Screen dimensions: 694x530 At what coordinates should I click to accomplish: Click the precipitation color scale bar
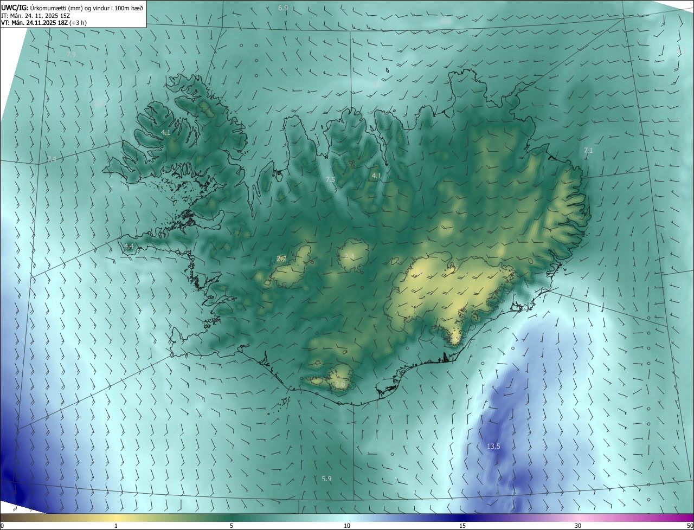pos(347,518)
